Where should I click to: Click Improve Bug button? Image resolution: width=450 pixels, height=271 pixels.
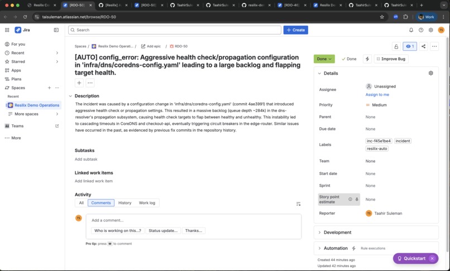click(x=391, y=59)
